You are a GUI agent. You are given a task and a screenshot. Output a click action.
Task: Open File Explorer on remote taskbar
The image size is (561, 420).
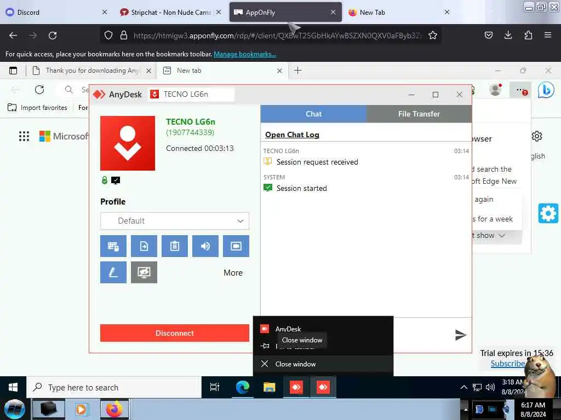[x=270, y=387]
